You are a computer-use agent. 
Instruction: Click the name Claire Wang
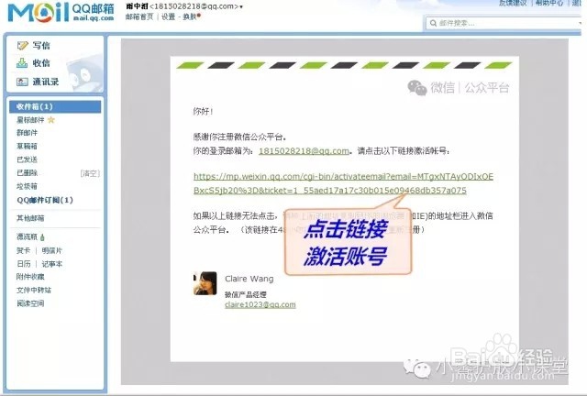[249, 279]
